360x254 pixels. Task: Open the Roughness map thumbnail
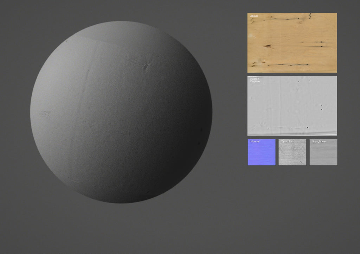click(323, 152)
